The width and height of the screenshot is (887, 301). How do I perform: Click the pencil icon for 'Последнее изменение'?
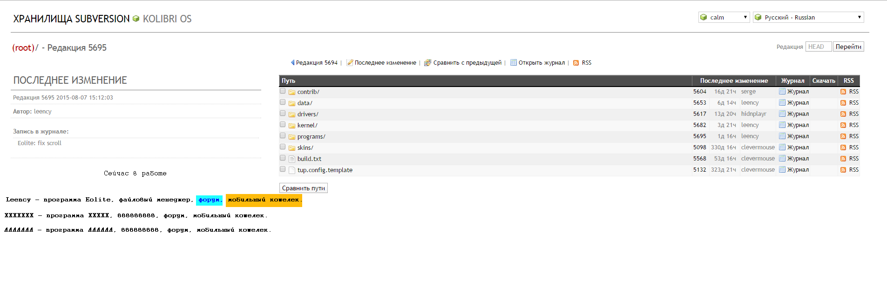click(350, 63)
